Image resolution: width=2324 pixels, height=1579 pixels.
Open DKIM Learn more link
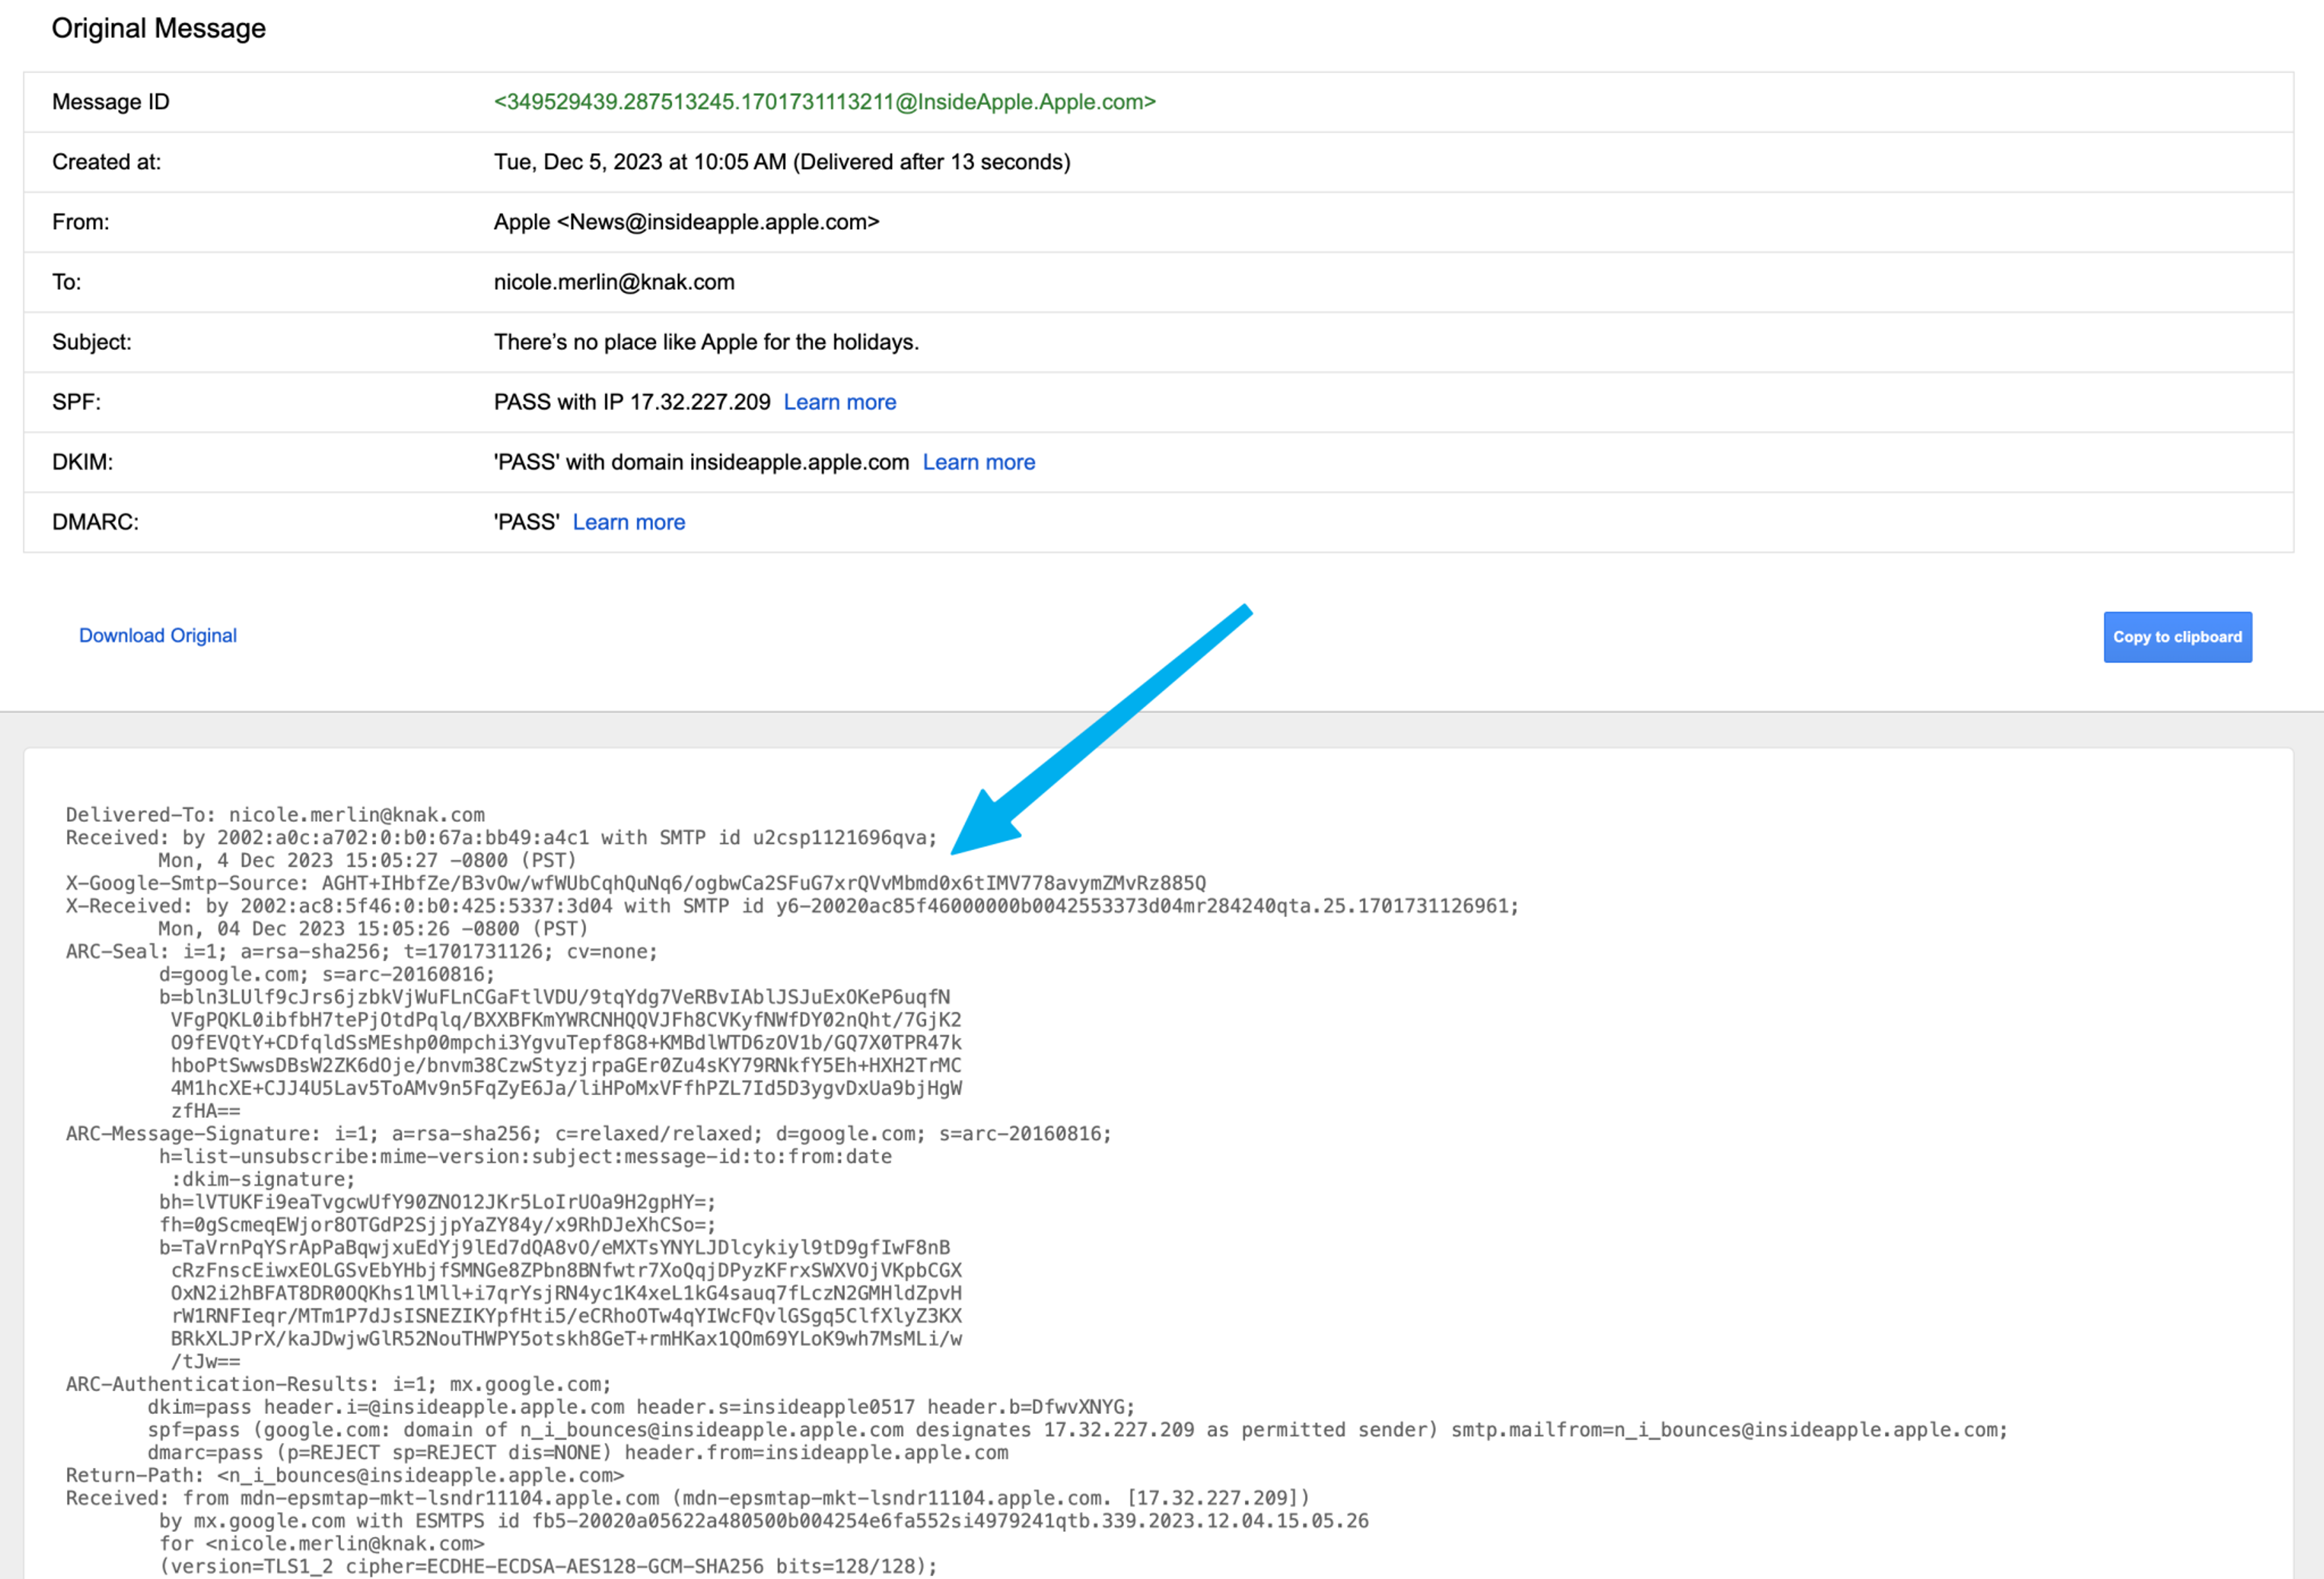point(978,462)
